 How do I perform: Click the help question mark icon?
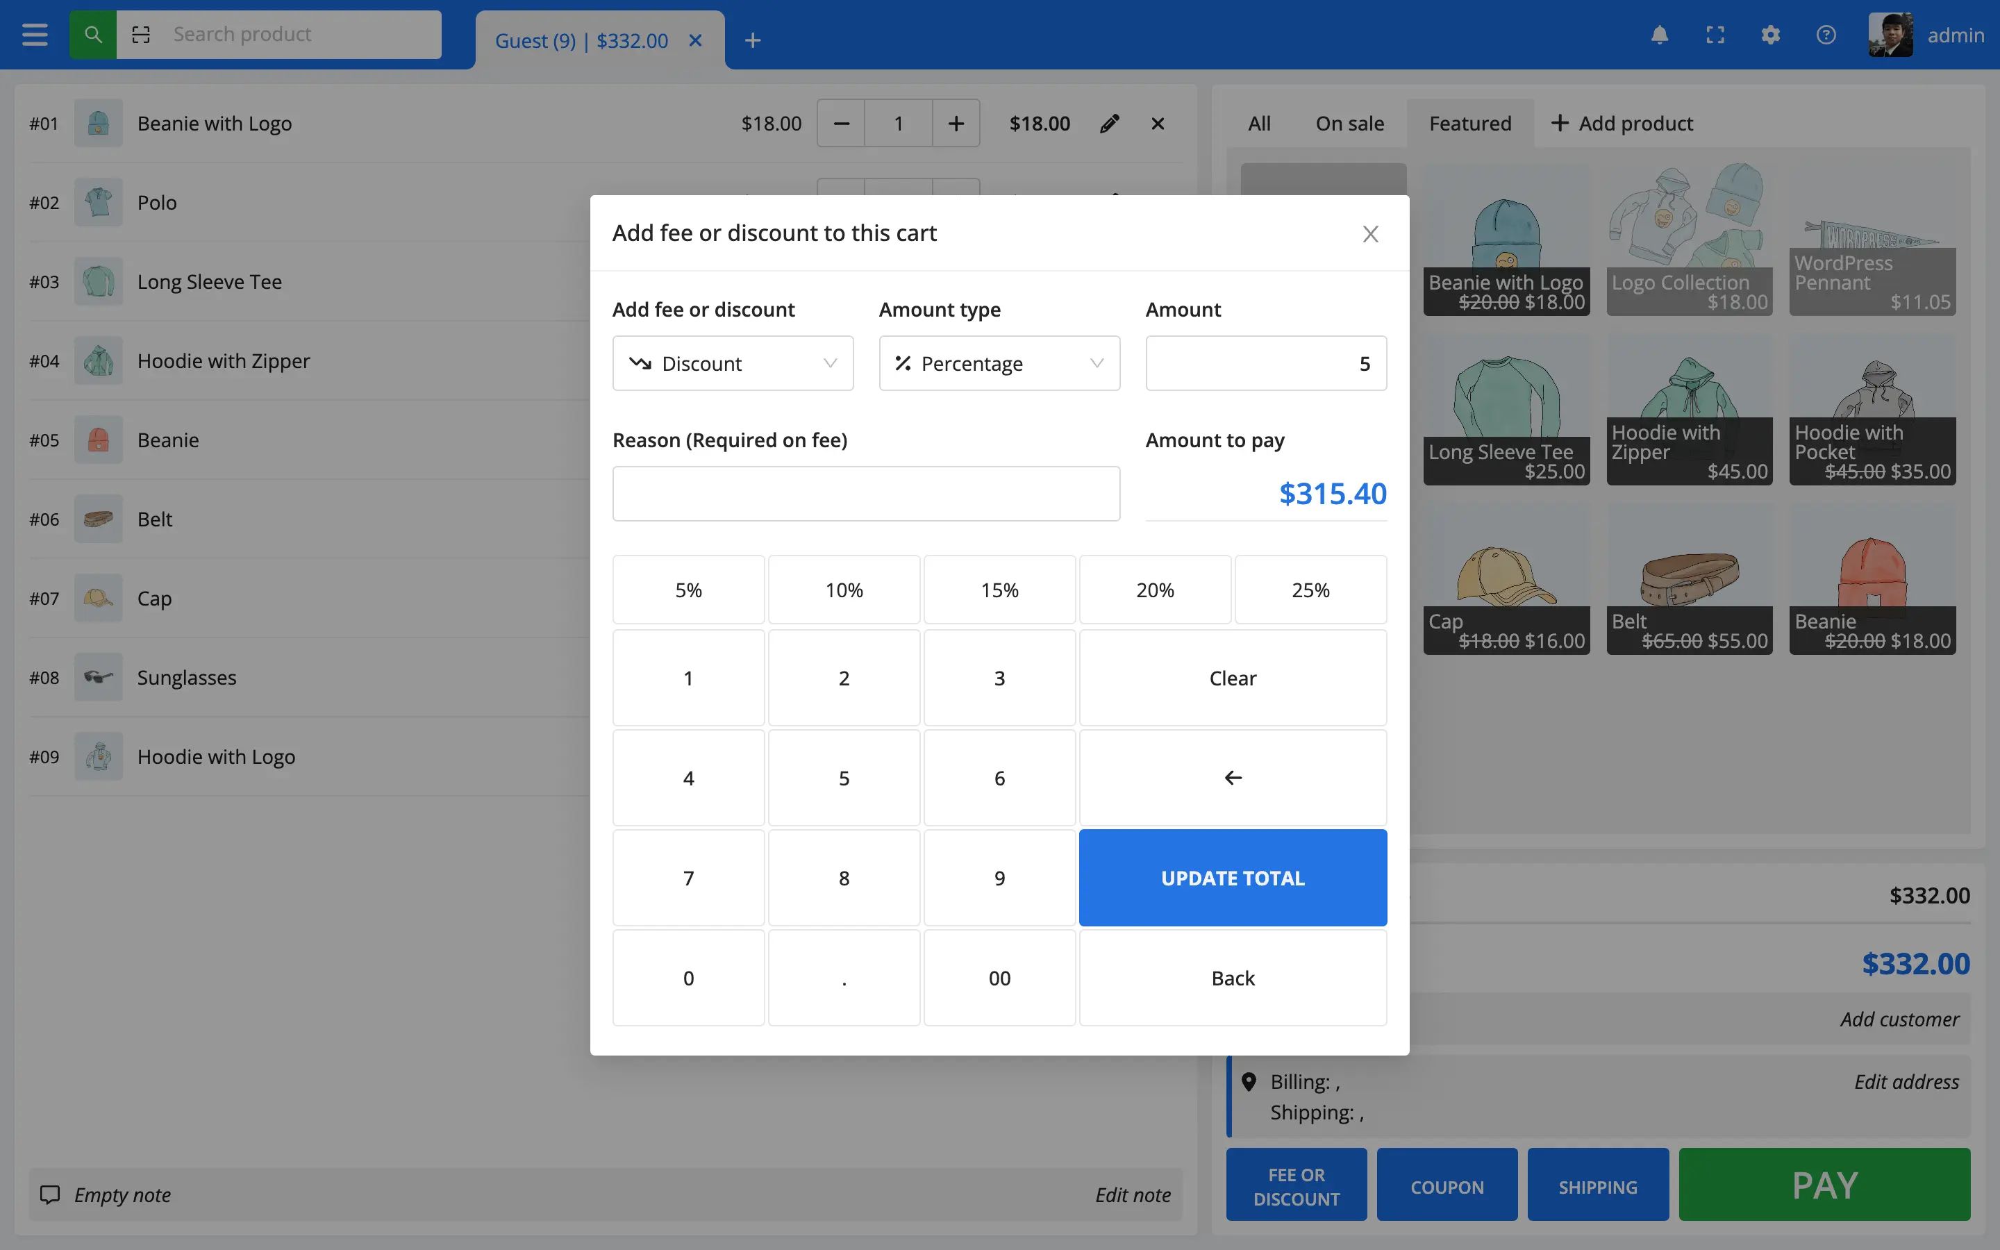tap(1826, 35)
